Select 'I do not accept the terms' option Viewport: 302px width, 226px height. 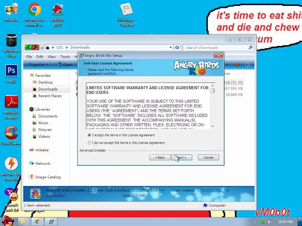(x=89, y=143)
